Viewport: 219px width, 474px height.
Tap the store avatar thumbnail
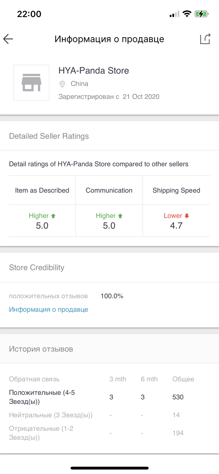tap(31, 83)
